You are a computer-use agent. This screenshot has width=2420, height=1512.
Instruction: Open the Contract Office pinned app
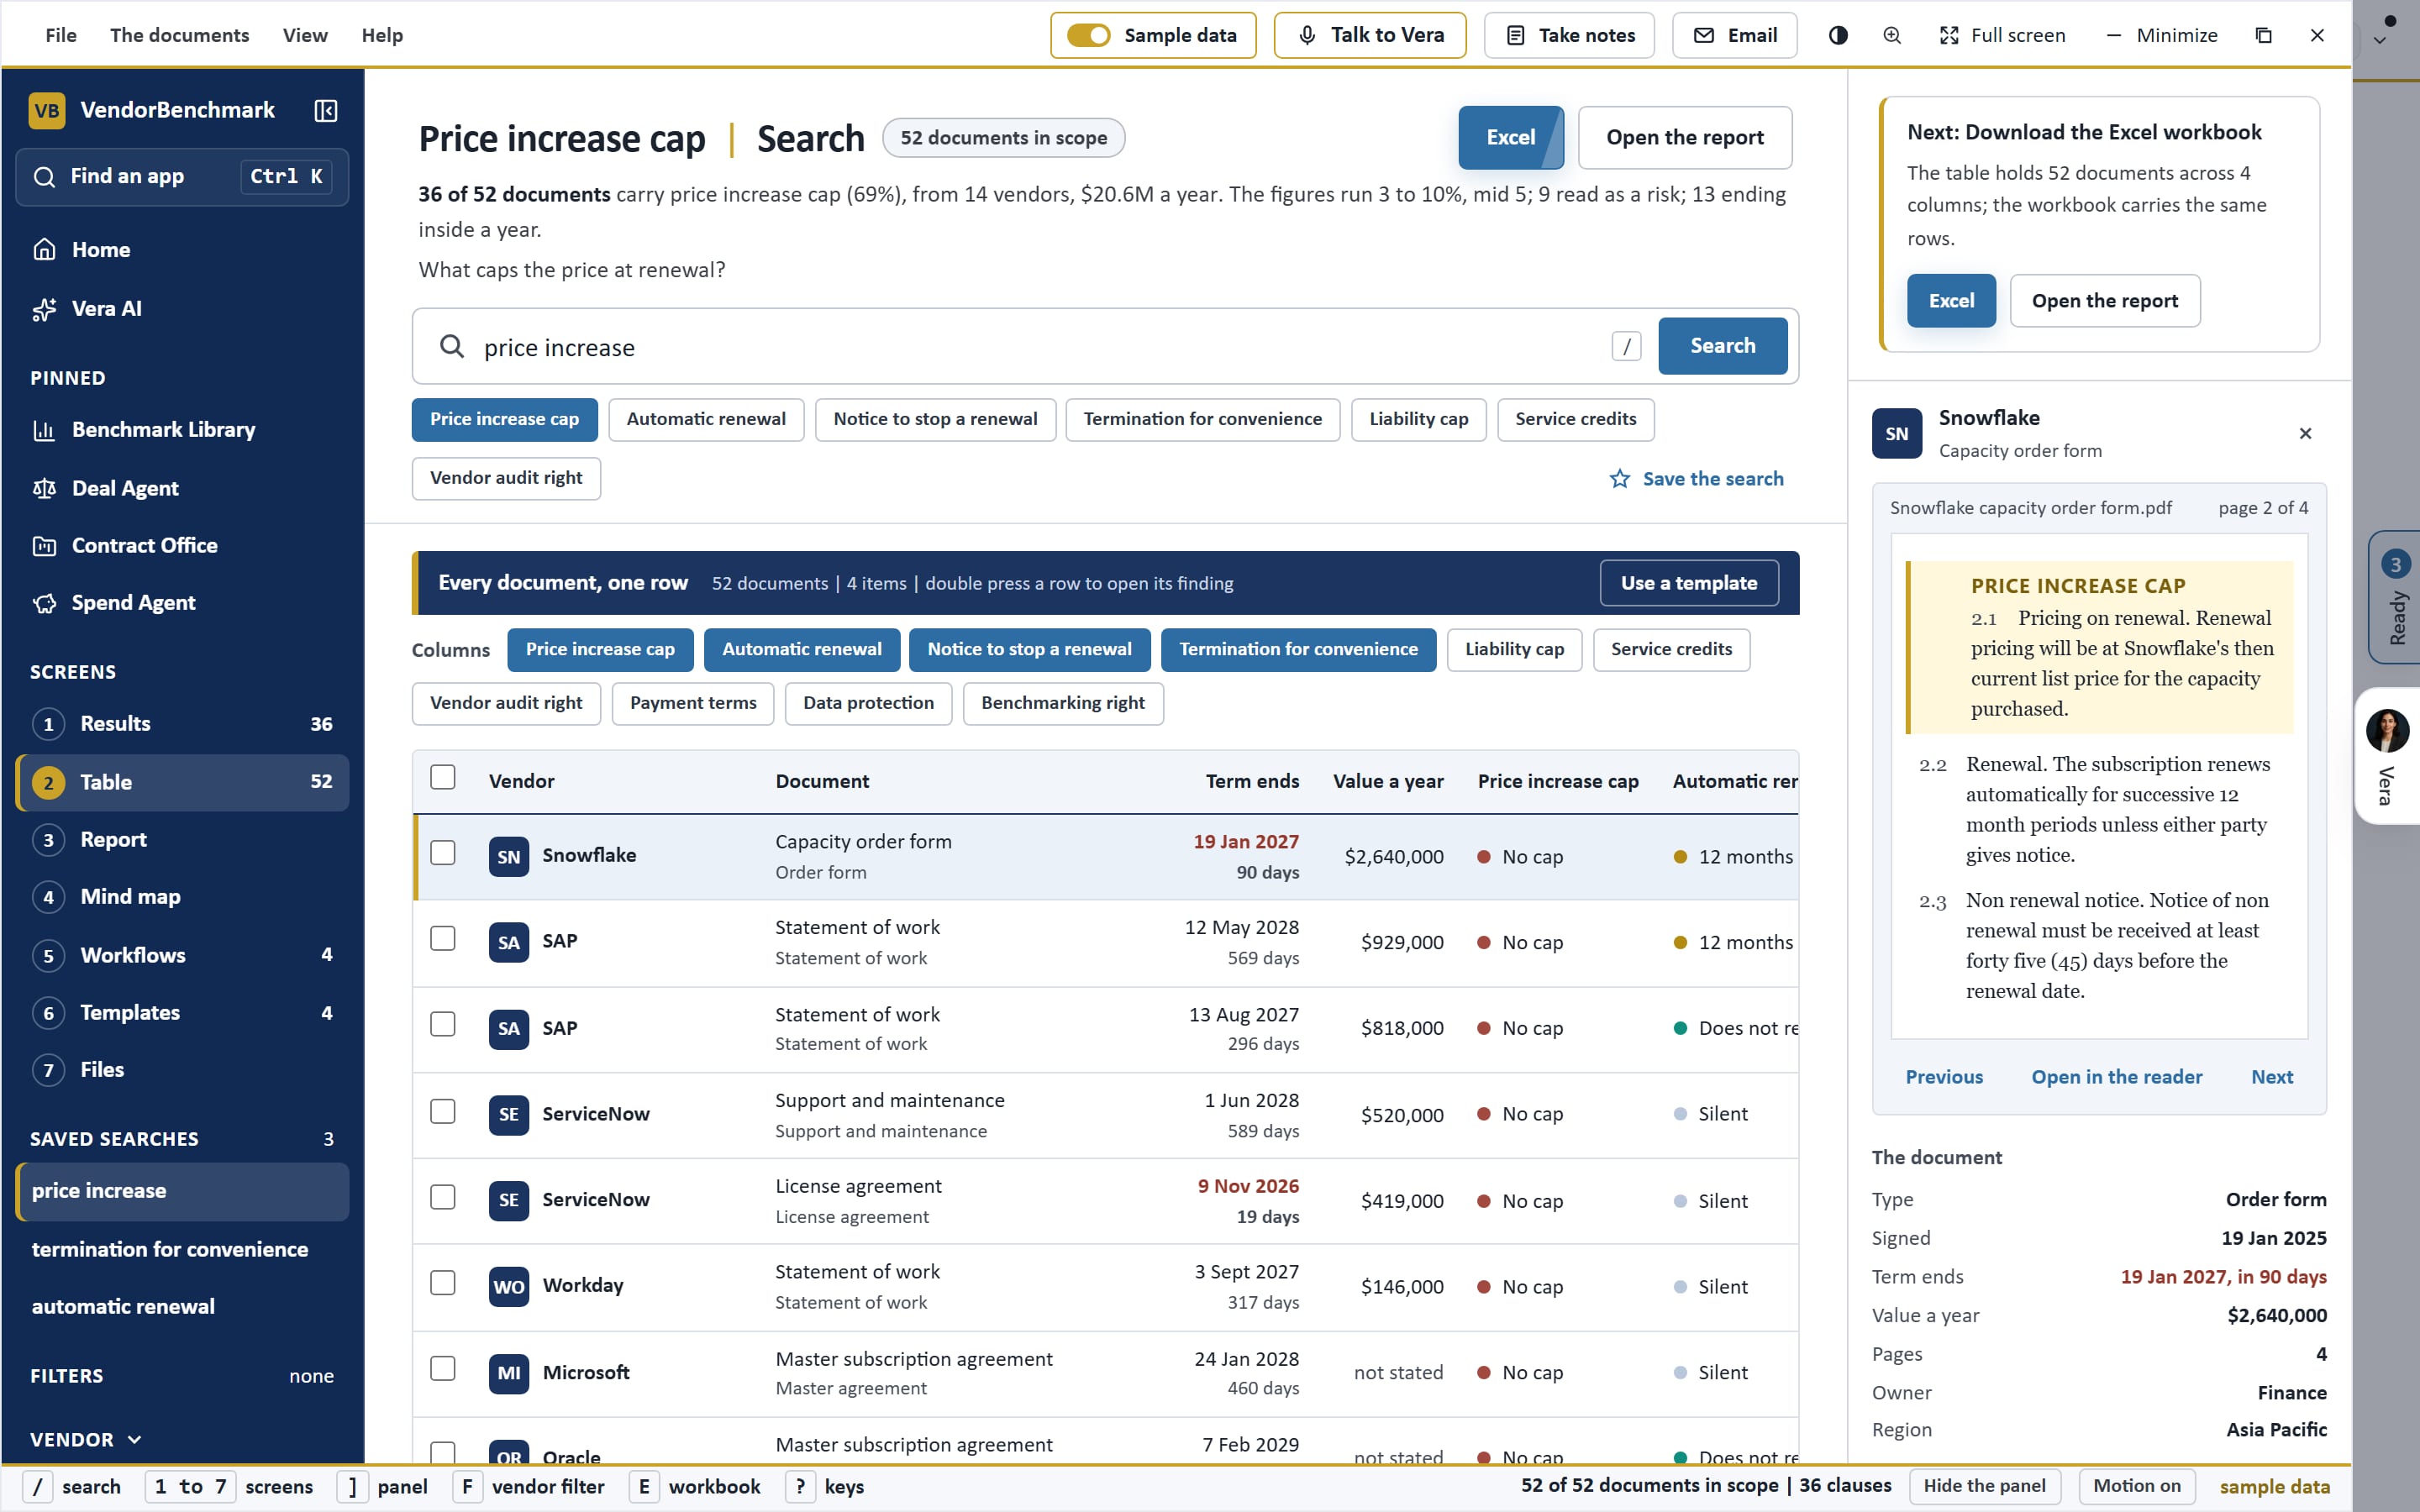coord(182,545)
